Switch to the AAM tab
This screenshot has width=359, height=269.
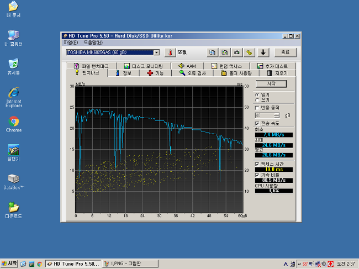187,66
